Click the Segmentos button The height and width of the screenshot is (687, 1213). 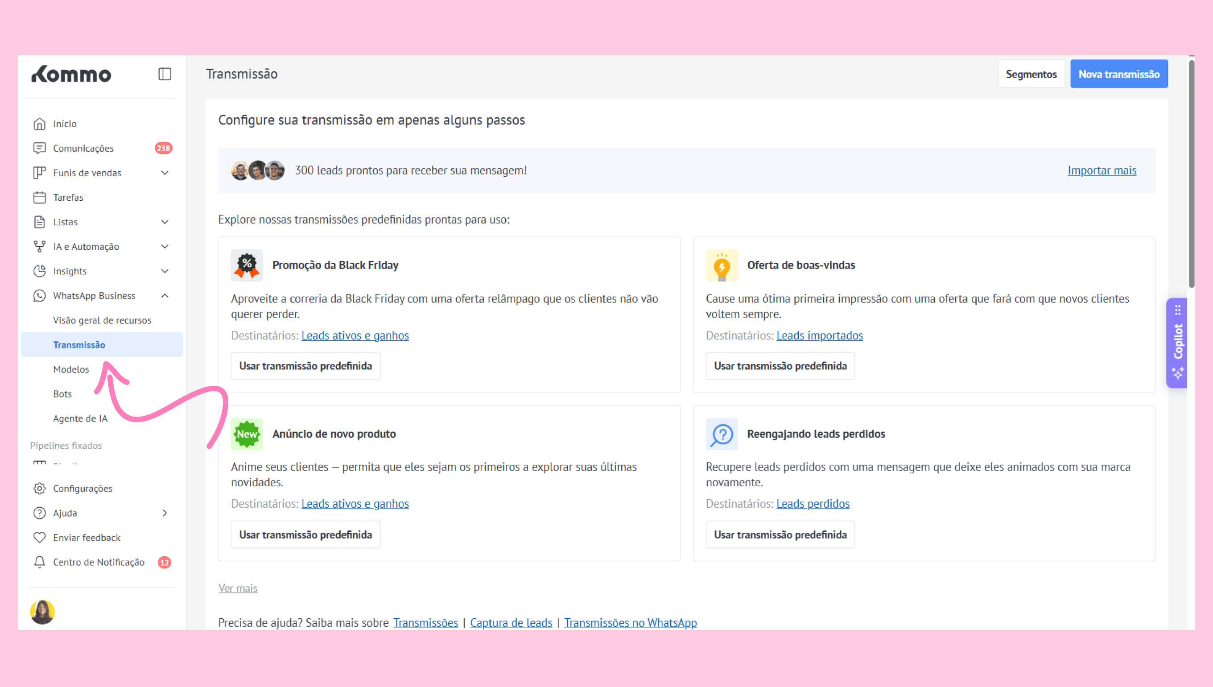pos(1031,74)
